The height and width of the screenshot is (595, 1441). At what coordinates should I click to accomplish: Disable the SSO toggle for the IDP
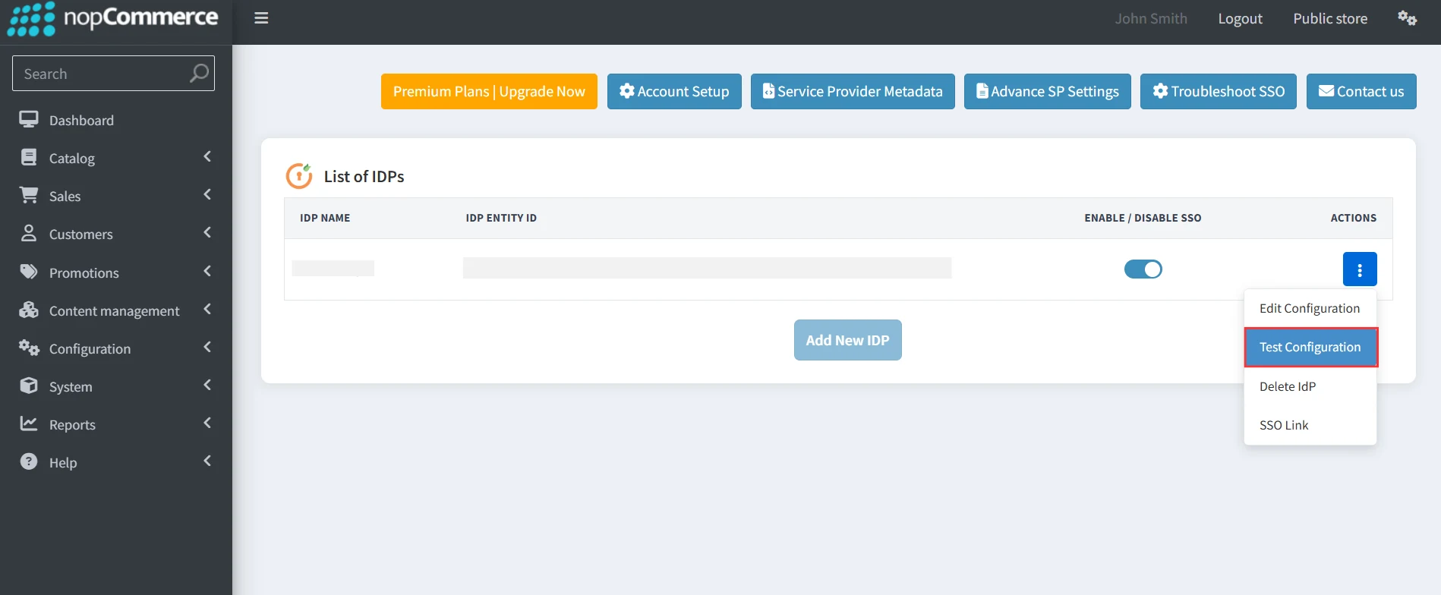point(1143,269)
